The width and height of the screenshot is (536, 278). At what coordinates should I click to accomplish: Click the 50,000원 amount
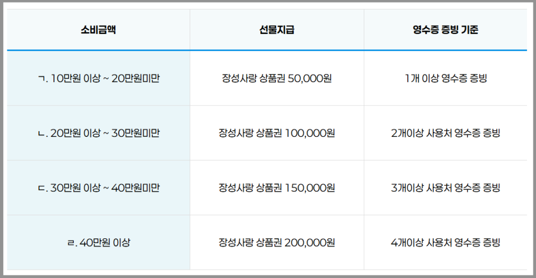pyautogui.click(x=310, y=78)
